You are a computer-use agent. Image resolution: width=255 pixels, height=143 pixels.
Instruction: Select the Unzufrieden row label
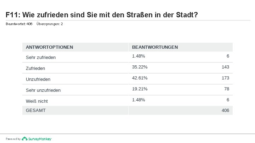[38, 79]
